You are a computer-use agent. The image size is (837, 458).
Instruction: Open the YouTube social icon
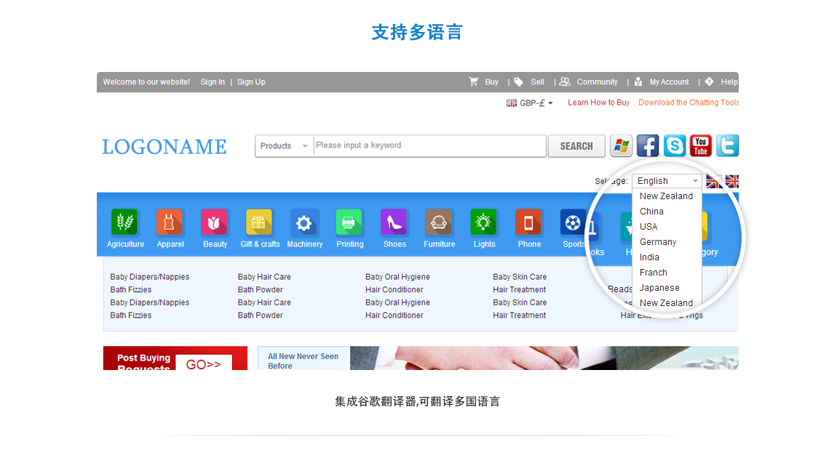pyautogui.click(x=701, y=145)
